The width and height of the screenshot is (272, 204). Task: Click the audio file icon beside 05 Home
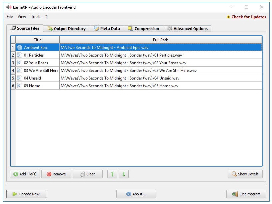tap(19, 86)
